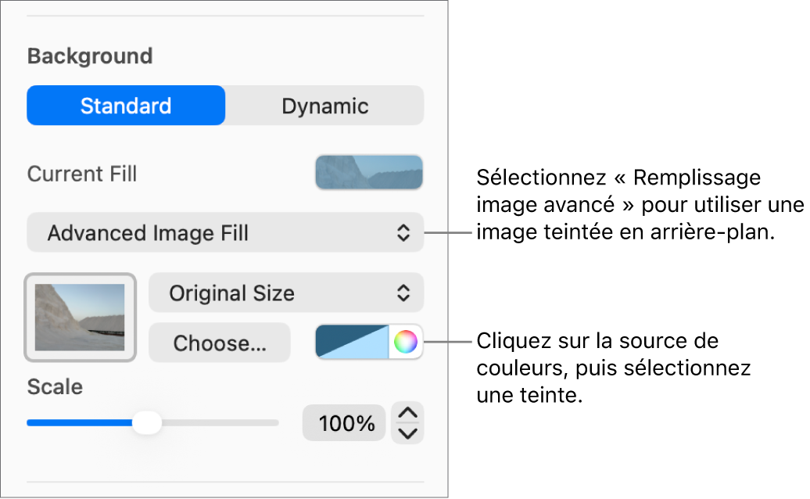Select the Standard background tab

[x=125, y=106]
